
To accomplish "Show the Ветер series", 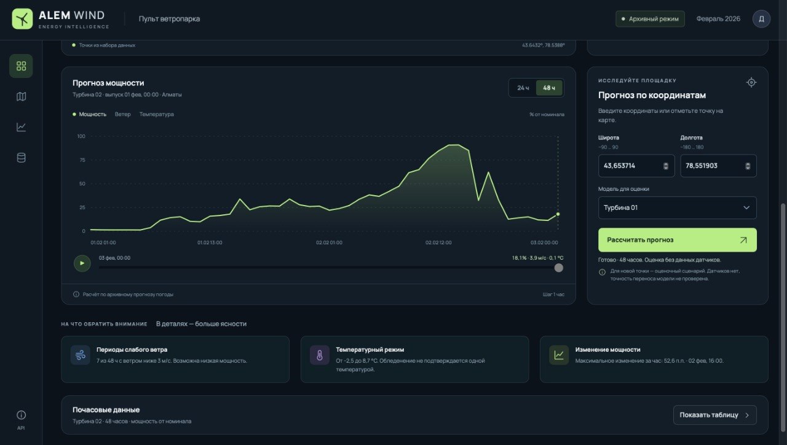I will coord(122,114).
